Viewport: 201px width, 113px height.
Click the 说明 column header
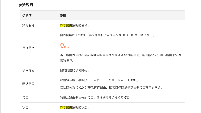(63, 16)
